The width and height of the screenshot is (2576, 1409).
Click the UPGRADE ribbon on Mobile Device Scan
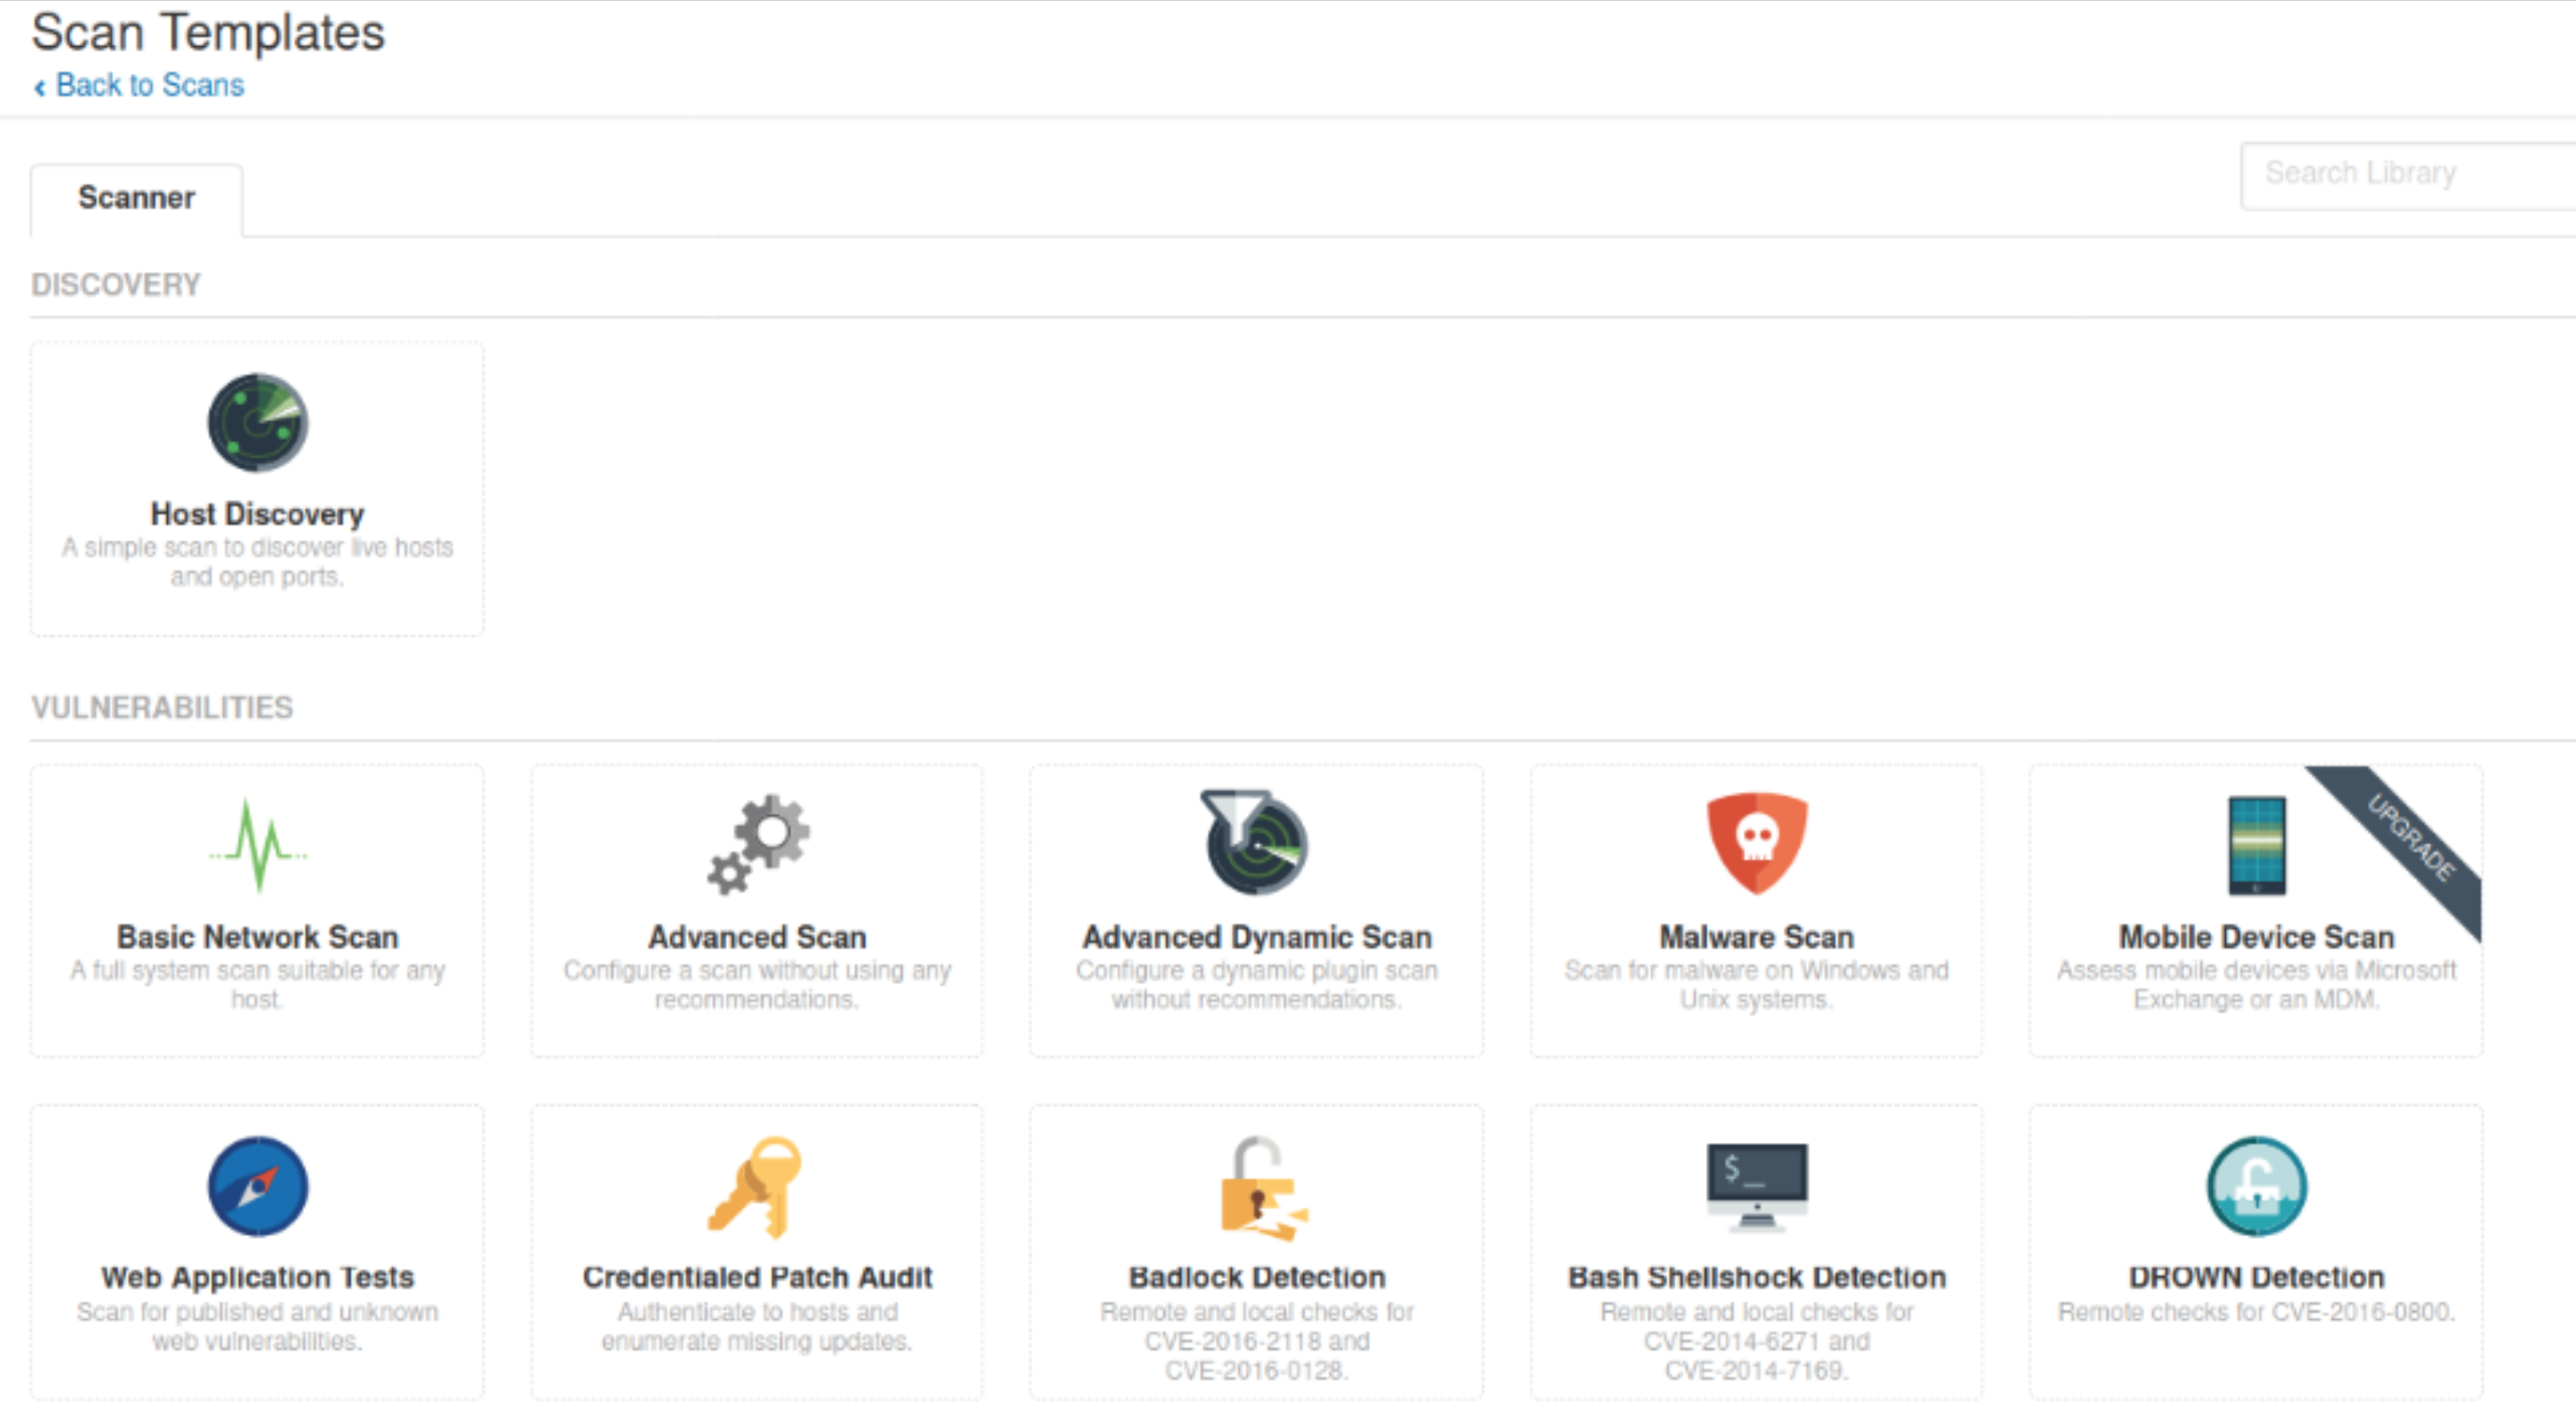click(2411, 837)
